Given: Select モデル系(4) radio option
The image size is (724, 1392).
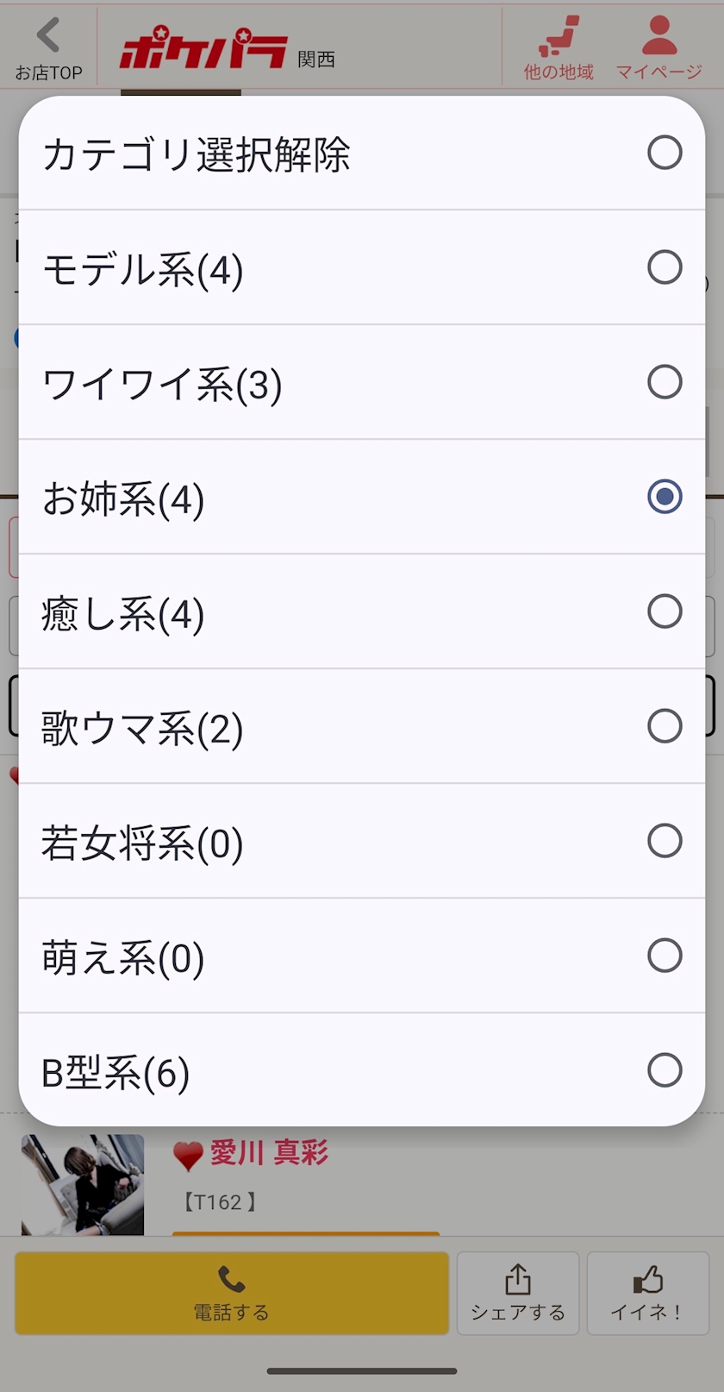Looking at the screenshot, I should pyautogui.click(x=665, y=267).
